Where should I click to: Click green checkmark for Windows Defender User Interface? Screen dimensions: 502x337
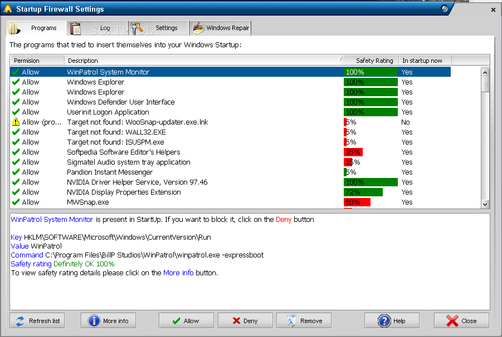point(16,102)
